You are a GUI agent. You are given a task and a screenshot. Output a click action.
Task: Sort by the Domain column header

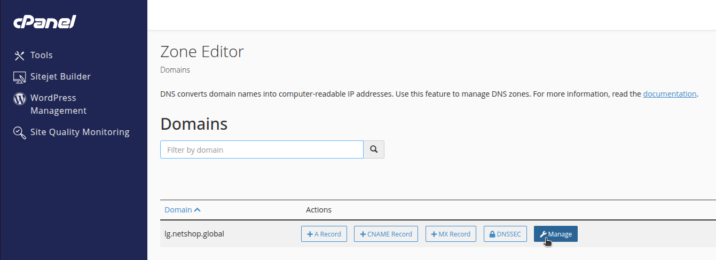click(x=183, y=210)
